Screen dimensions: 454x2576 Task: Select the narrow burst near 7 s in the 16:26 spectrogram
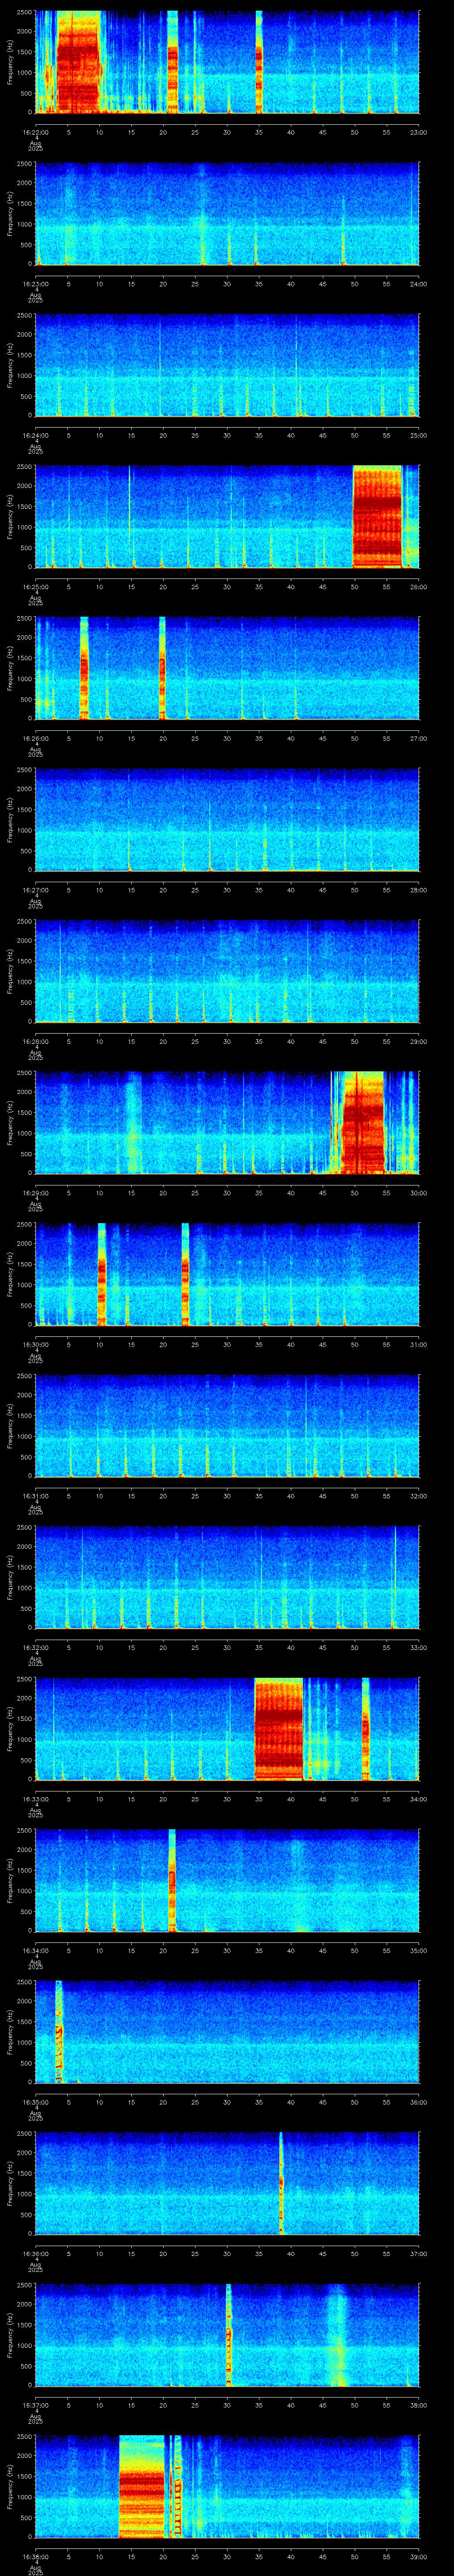pyautogui.click(x=84, y=668)
